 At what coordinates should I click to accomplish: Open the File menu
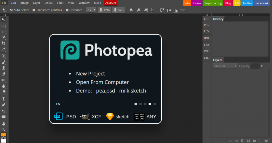4,3
